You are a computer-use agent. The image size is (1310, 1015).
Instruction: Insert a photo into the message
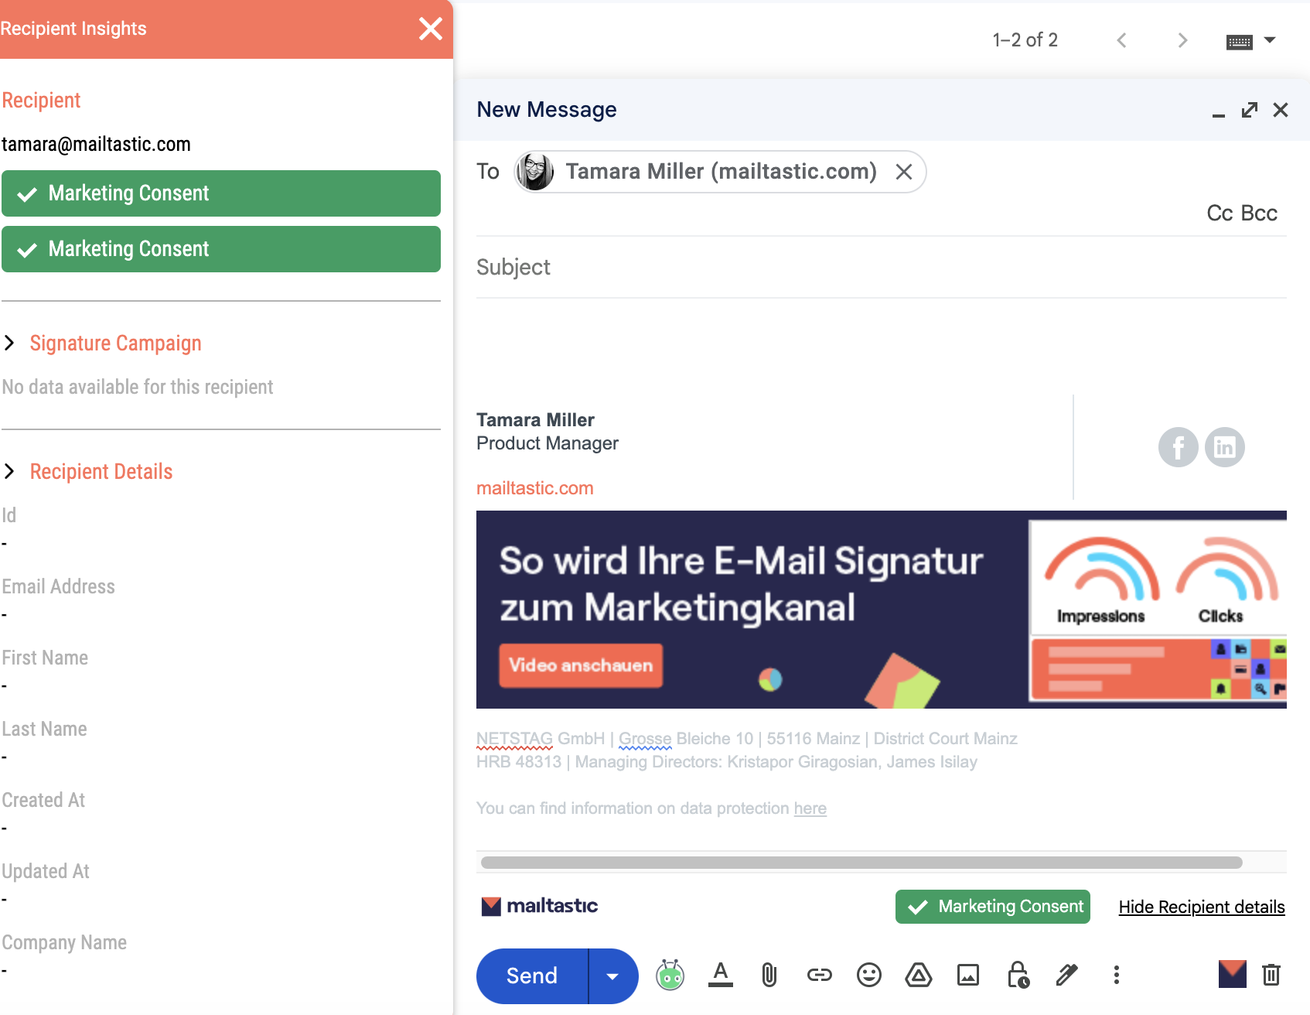click(968, 975)
